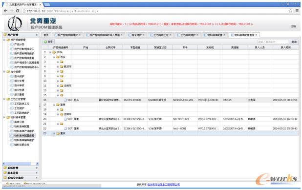Expand the 载货车 folder in row 4
Image resolution: width=302 pixels, height=190 pixels.
[x=58, y=66]
